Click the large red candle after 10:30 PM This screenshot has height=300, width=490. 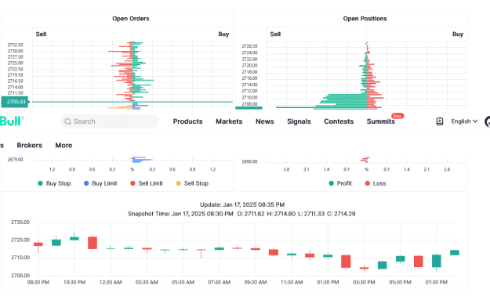coord(93,243)
